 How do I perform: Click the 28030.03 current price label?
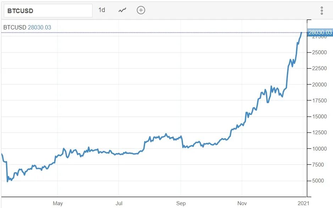coord(320,32)
